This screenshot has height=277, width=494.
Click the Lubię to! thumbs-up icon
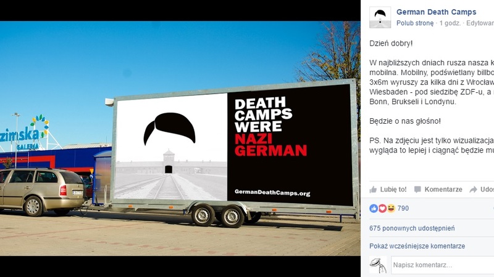pos(373,190)
